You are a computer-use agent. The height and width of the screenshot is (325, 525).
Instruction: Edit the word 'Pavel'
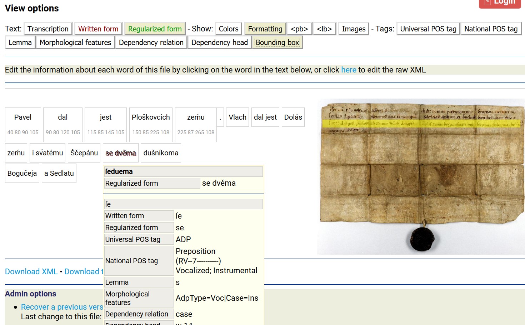(x=23, y=125)
